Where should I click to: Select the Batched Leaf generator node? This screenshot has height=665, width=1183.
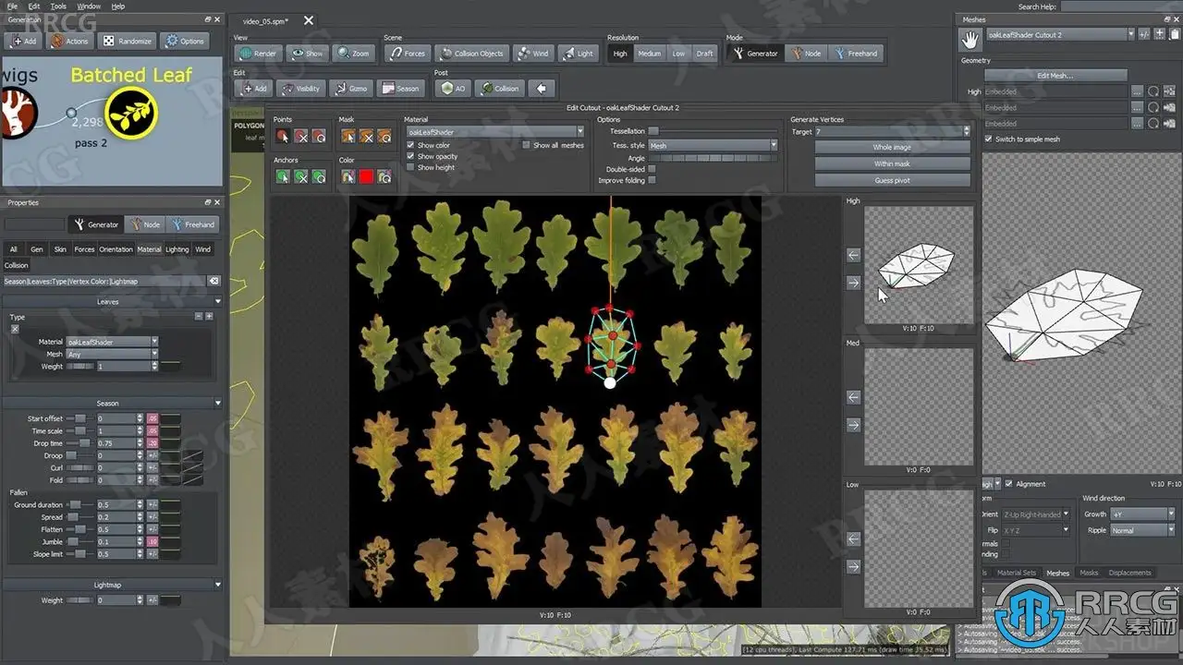coord(131,113)
